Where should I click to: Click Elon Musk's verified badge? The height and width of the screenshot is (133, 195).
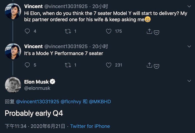pos(53,82)
